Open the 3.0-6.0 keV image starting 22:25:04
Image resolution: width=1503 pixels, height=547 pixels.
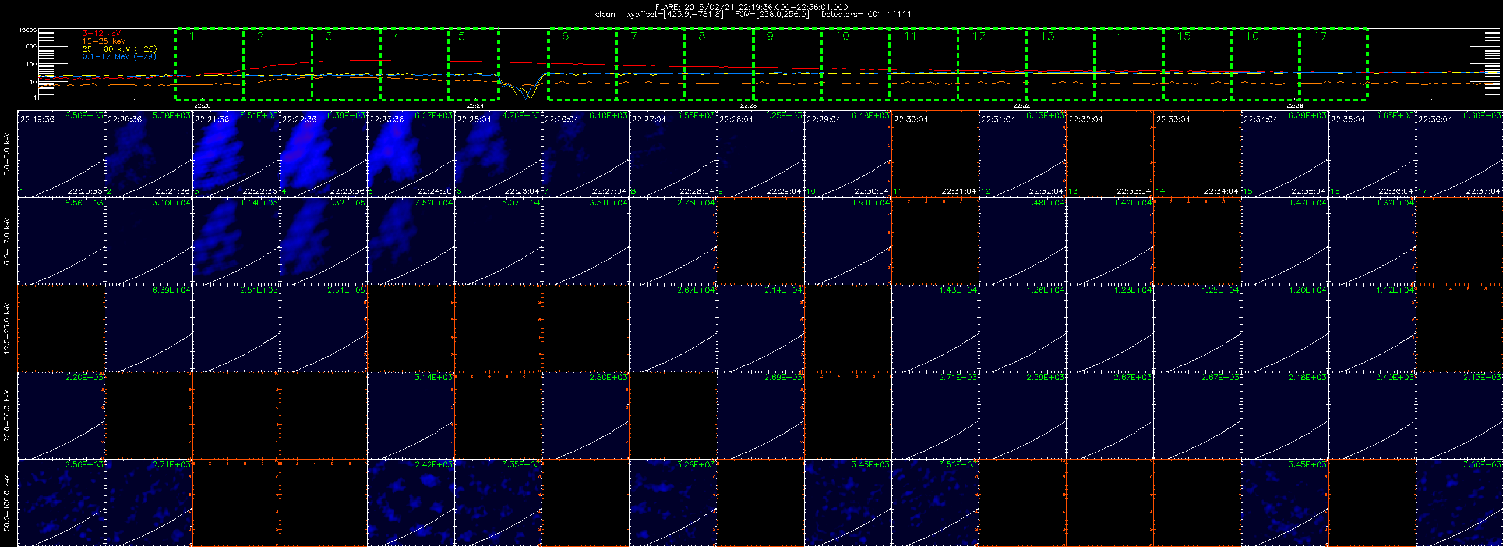[x=498, y=154]
